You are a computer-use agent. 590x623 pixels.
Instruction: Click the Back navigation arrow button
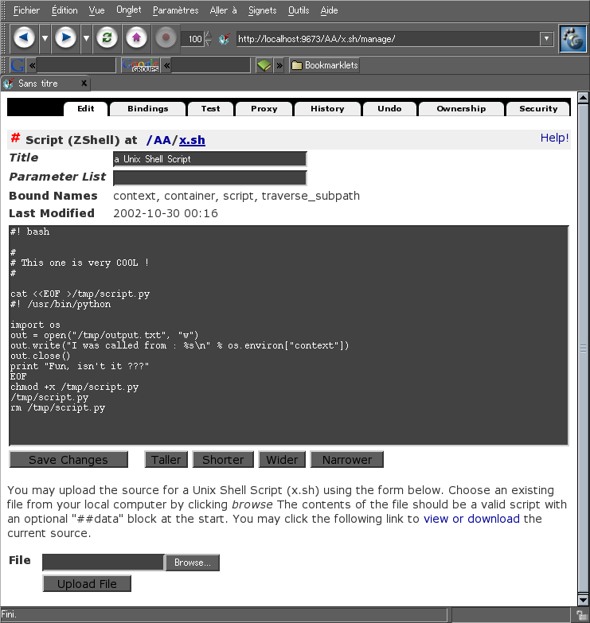point(24,37)
